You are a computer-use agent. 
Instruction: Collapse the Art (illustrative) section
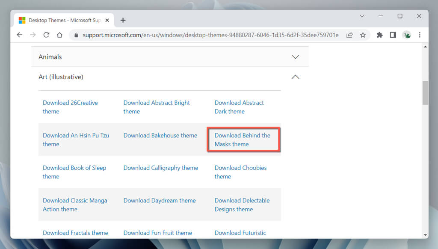point(295,77)
